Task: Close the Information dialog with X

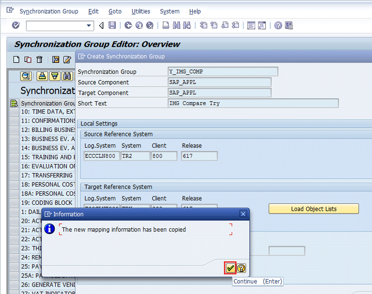Action: [x=243, y=214]
